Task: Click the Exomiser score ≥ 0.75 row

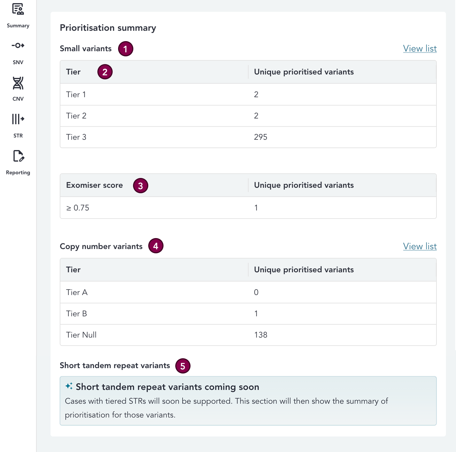Action: 248,208
